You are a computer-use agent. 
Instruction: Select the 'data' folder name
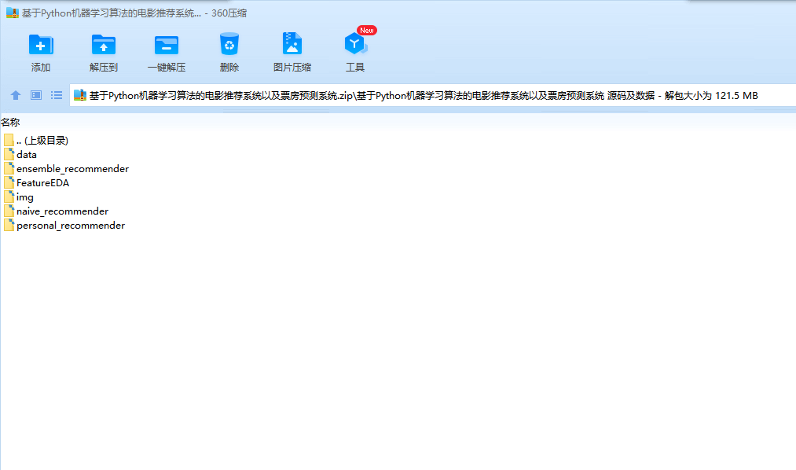pos(27,155)
